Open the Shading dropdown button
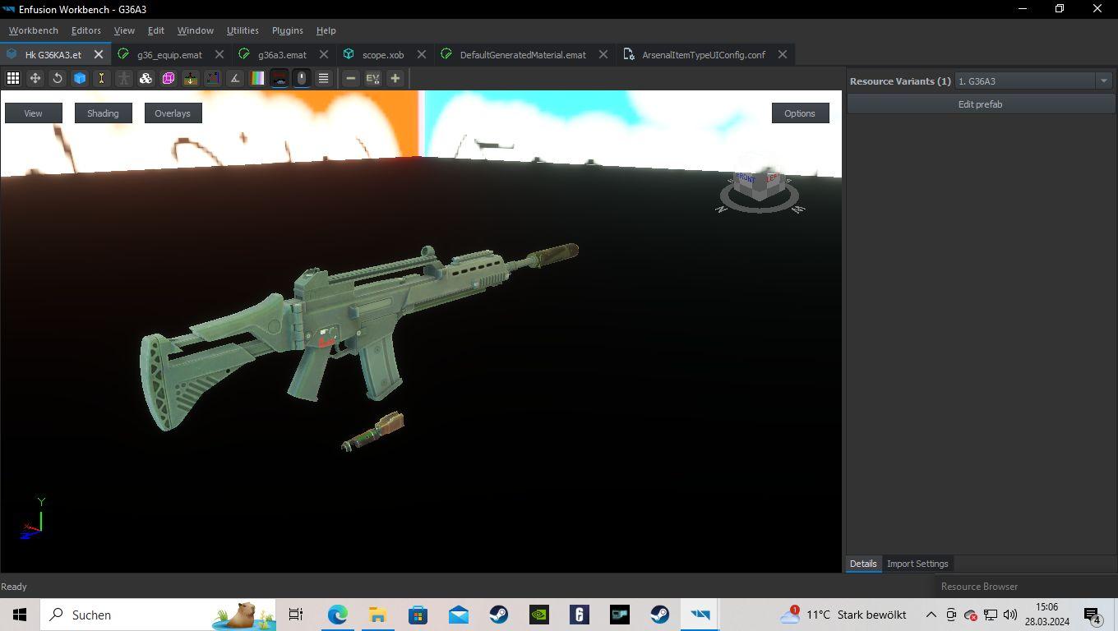This screenshot has height=631, width=1118. 104,113
